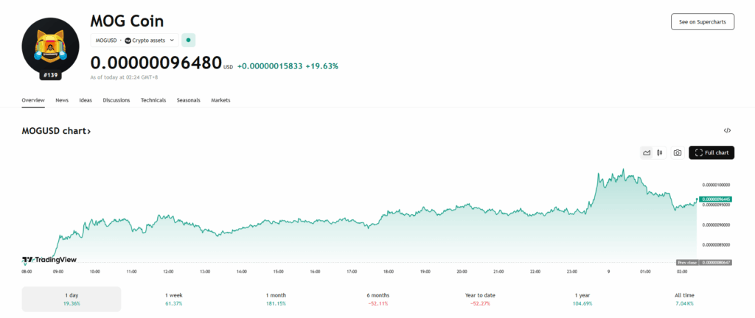Image resolution: width=755 pixels, height=318 pixels.
Task: Click the #139 rank badge
Action: tap(50, 75)
